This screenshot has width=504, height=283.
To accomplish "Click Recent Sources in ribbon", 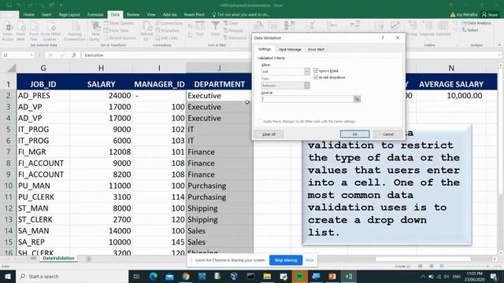I will [x=120, y=38].
